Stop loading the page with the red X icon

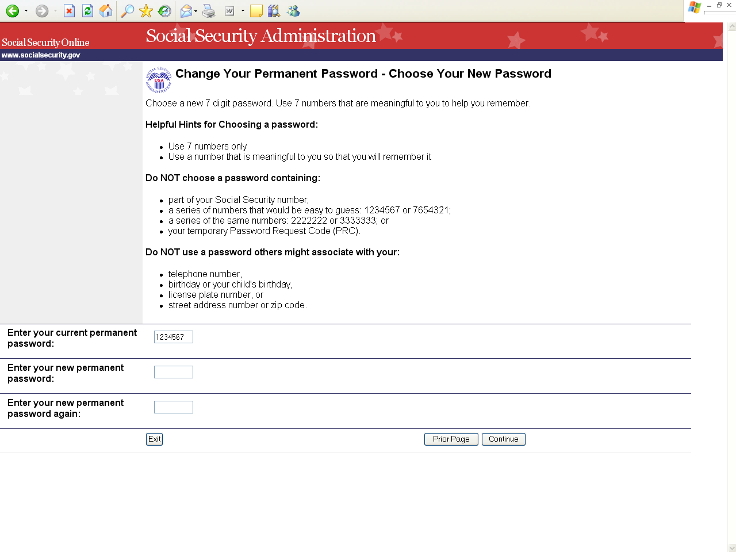coord(69,11)
